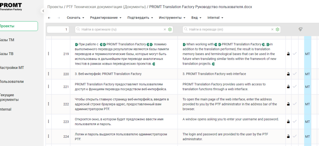The height and width of the screenshot is (146, 319).
Task: Click the Проекты breadcrumb link
Action: coord(55,7)
